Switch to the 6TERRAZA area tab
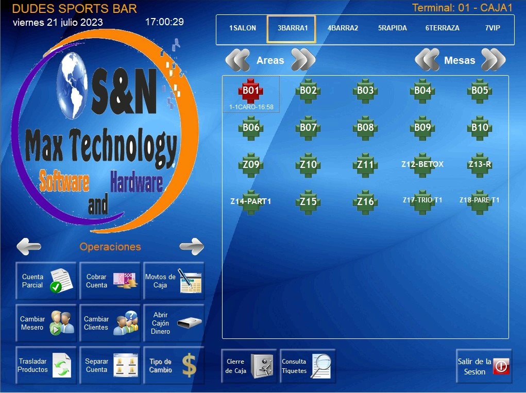Image resolution: width=526 pixels, height=393 pixels. coord(442,28)
